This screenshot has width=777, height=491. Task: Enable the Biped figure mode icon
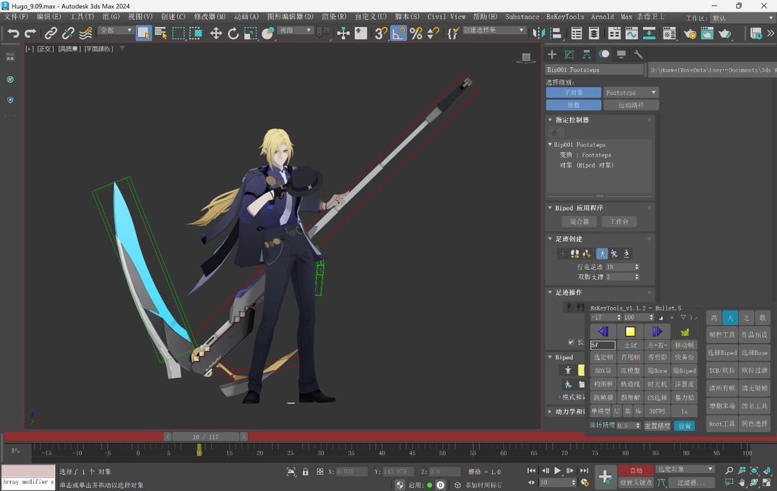click(x=568, y=371)
